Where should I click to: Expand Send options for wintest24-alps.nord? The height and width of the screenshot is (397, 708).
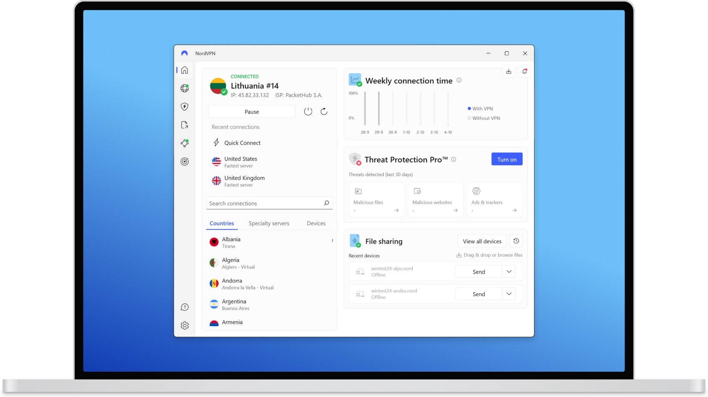(x=509, y=272)
